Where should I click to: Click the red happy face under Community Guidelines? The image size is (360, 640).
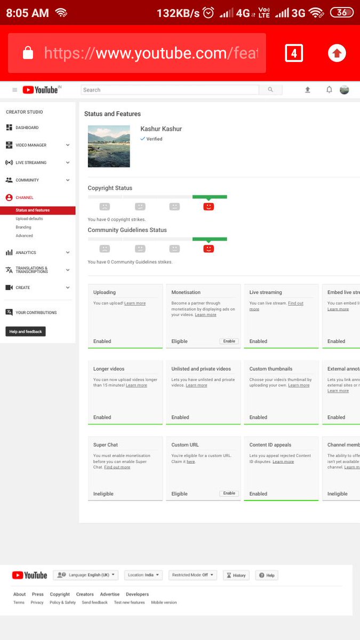click(x=209, y=249)
